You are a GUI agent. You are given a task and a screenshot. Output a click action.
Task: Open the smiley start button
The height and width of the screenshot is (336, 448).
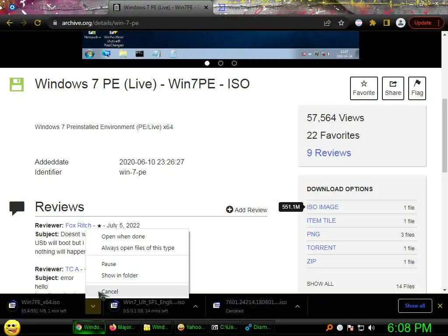click(x=12, y=327)
